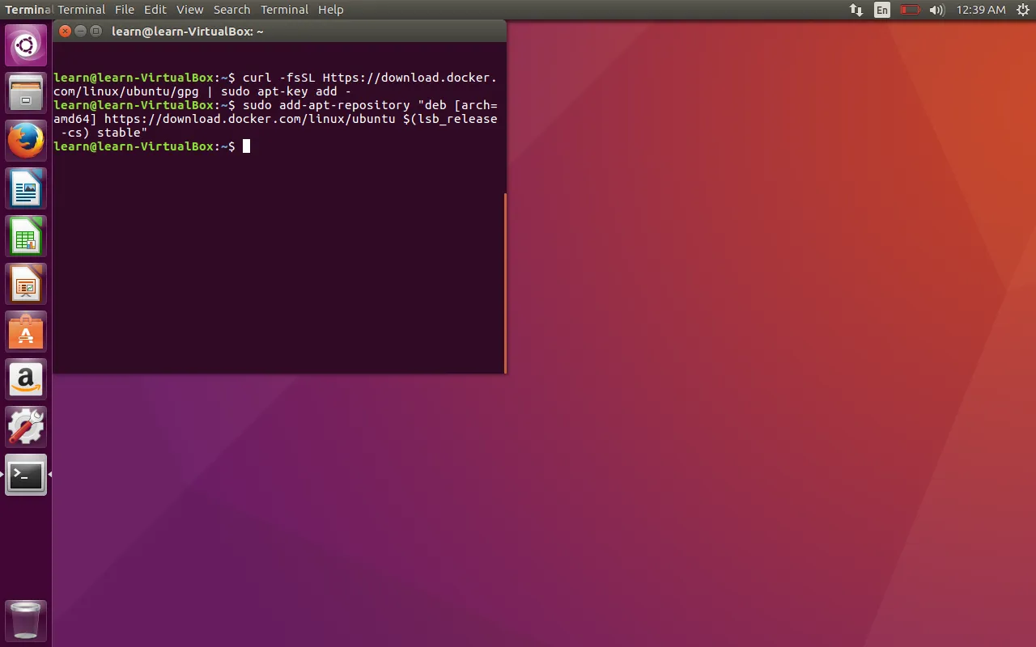Open the session power gear menu
This screenshot has height=647, width=1036.
tap(1022, 10)
